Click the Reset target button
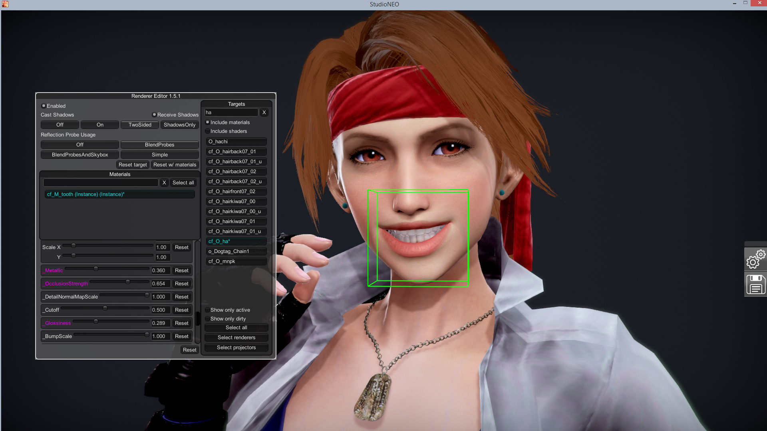Image resolution: width=767 pixels, height=431 pixels. click(133, 164)
